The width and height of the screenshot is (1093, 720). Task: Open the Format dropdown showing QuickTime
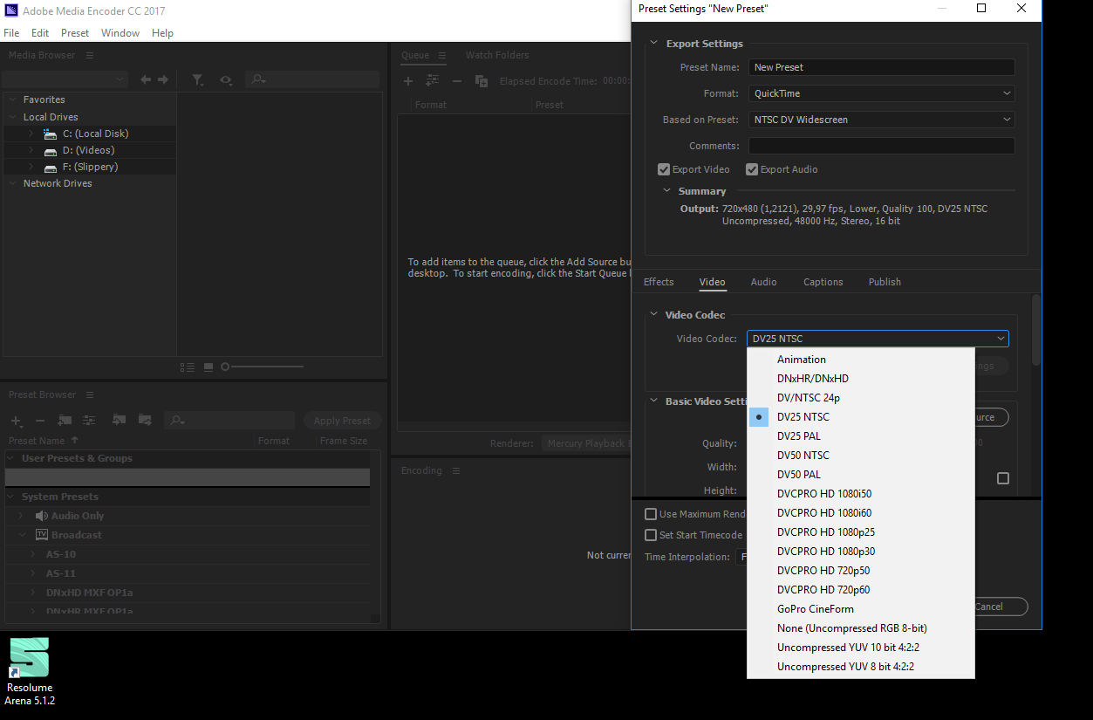coord(881,93)
